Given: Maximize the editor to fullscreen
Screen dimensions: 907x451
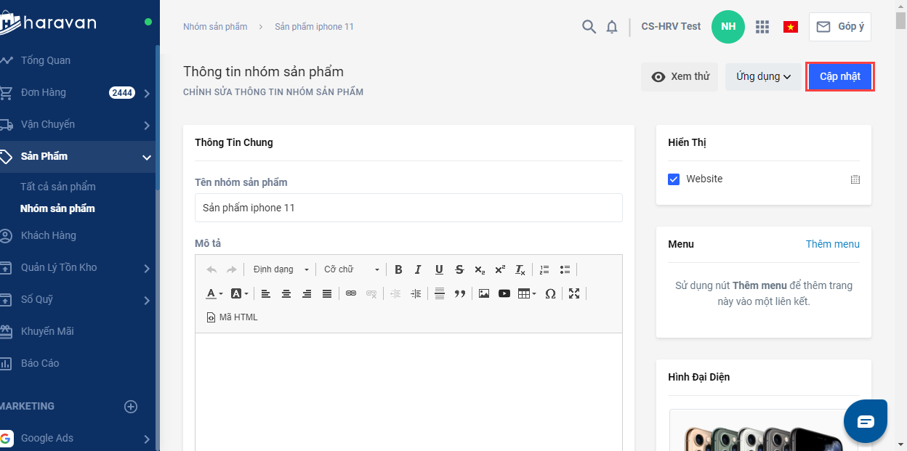Looking at the screenshot, I should coord(574,293).
